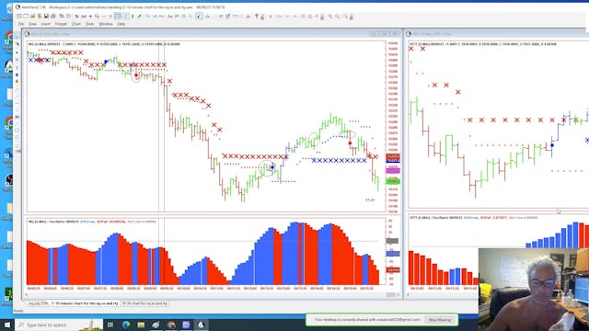Select the blue dot marker drawing tool
Image resolution: width=589 pixels, height=331 pixels.
17,74
